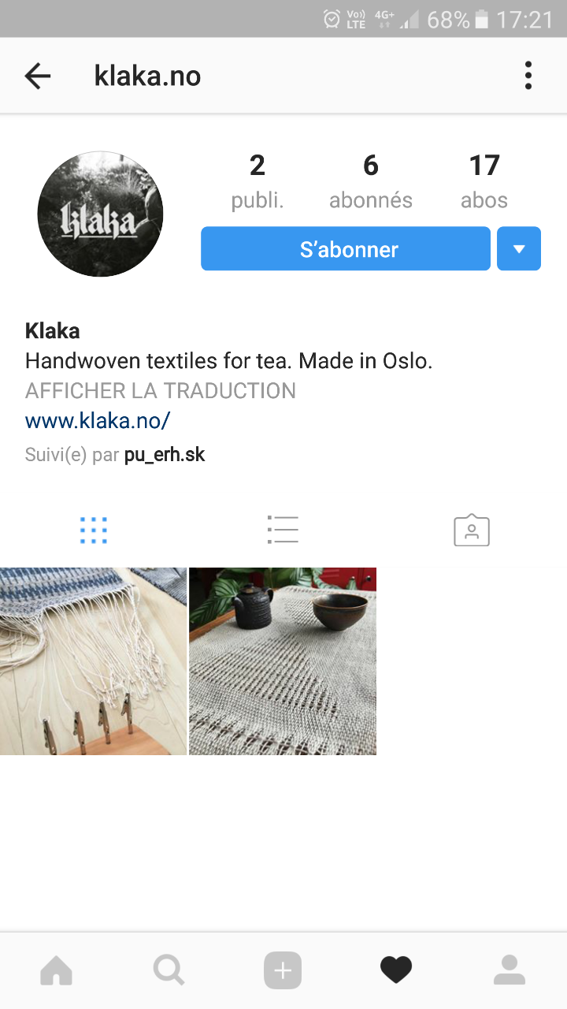Show tagged photos tab
Image resolution: width=567 pixels, height=1009 pixels.
tap(472, 531)
